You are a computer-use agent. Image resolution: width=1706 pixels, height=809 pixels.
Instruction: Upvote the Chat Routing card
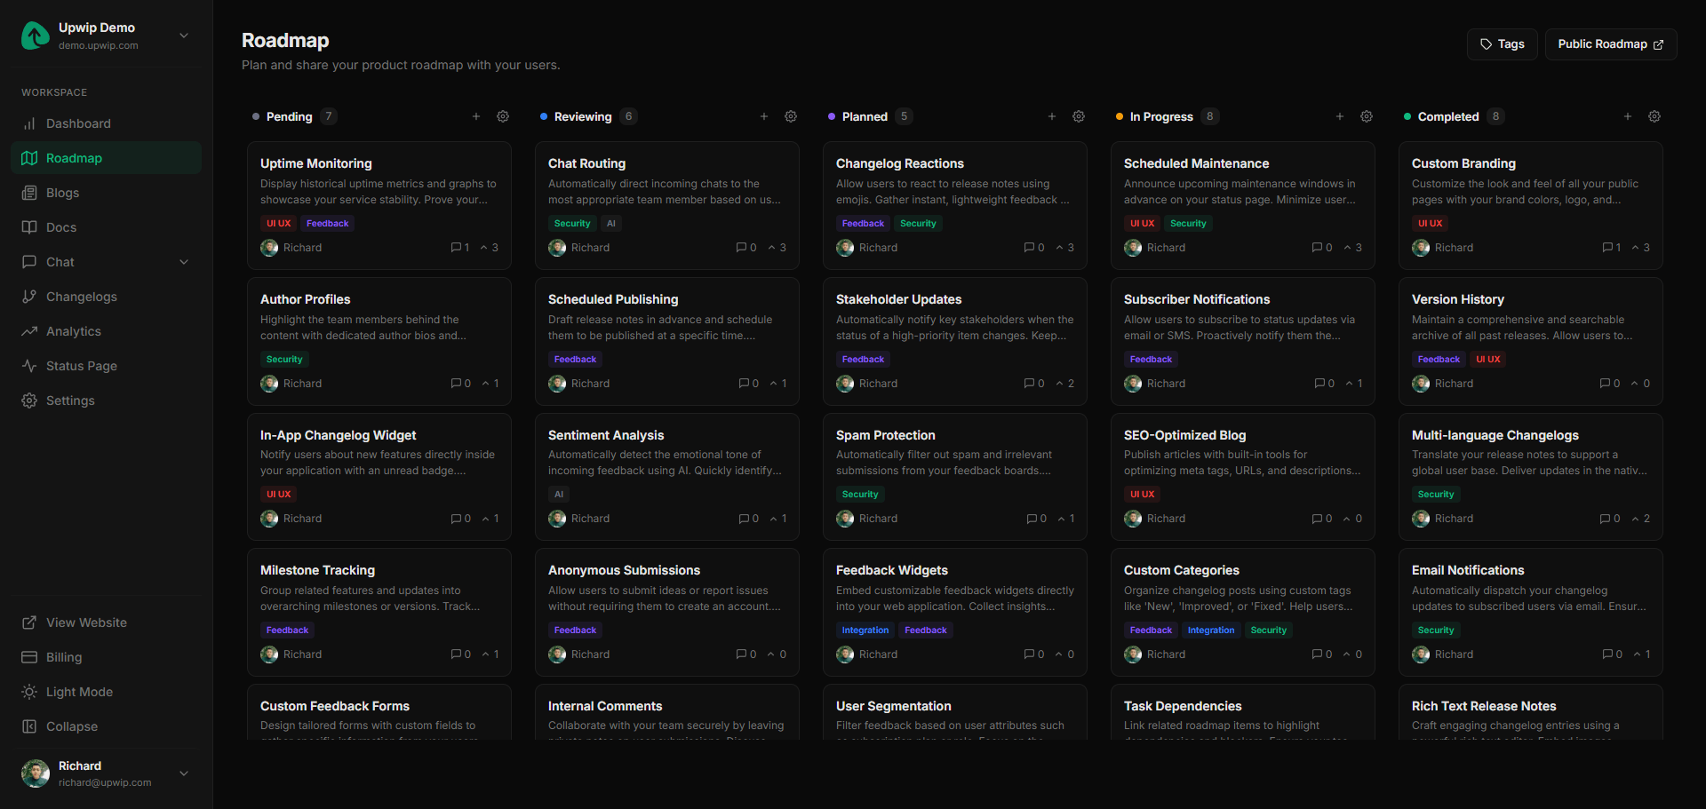point(777,248)
